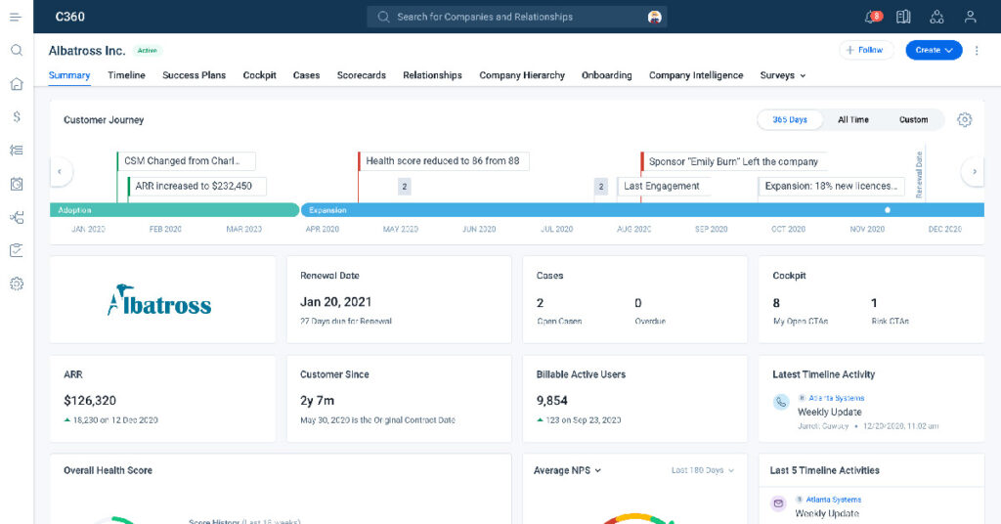Open the Company Hierarchy tab
This screenshot has width=1001, height=524.
(x=522, y=75)
